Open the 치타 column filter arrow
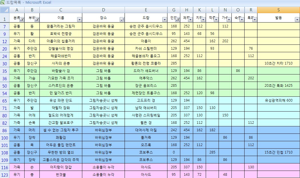 203,20
